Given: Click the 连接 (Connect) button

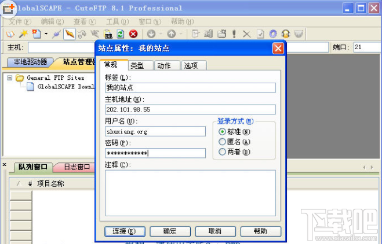Looking at the screenshot, I should tap(125, 231).
